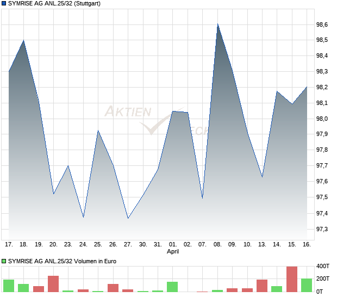Click the '98,6' price axis label

(322, 24)
